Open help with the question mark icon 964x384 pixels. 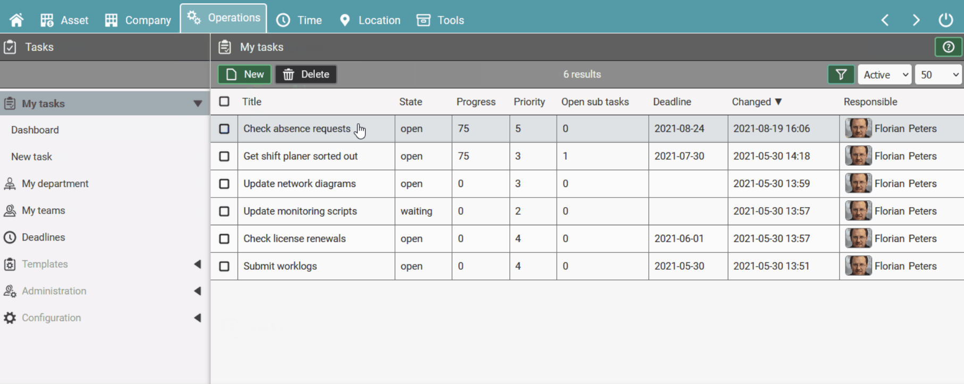948,47
